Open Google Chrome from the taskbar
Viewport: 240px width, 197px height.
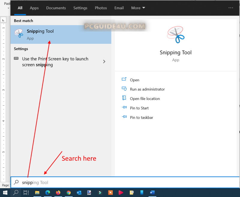pos(69,192)
